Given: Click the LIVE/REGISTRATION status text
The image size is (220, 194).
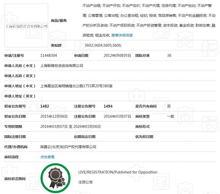Looking at the screenshot, I should pyautogui.click(x=118, y=172).
